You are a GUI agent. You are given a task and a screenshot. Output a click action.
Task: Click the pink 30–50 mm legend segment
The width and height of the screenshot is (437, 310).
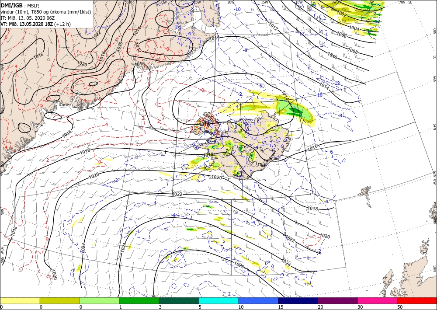(x=378, y=300)
